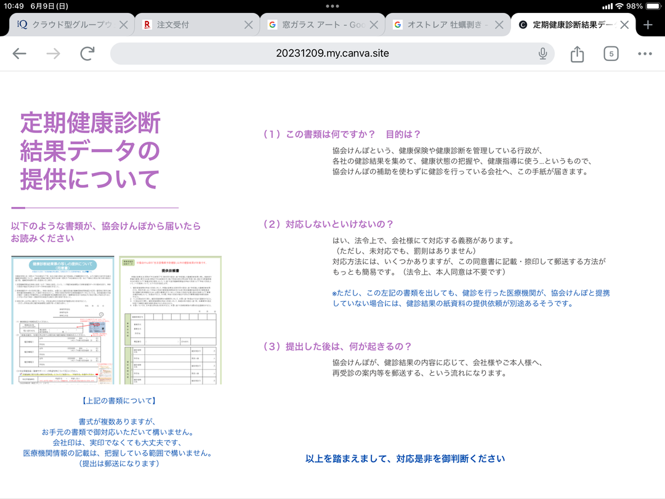The height and width of the screenshot is (499, 665).
Task: Close the クラウド型グループウ tab
Action: click(x=123, y=25)
